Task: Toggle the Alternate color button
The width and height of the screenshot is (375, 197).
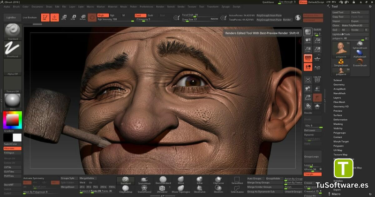Action: [13, 148]
